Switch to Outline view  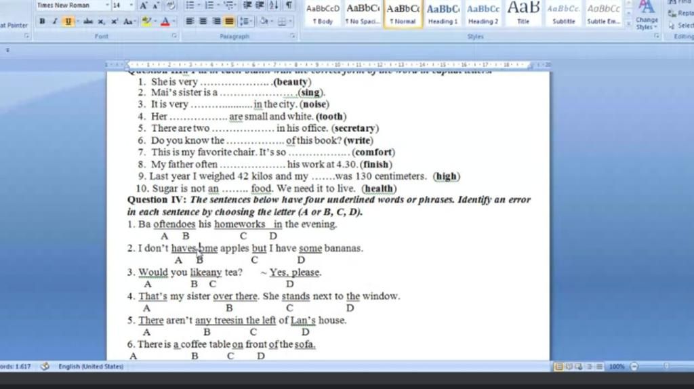tap(589, 367)
